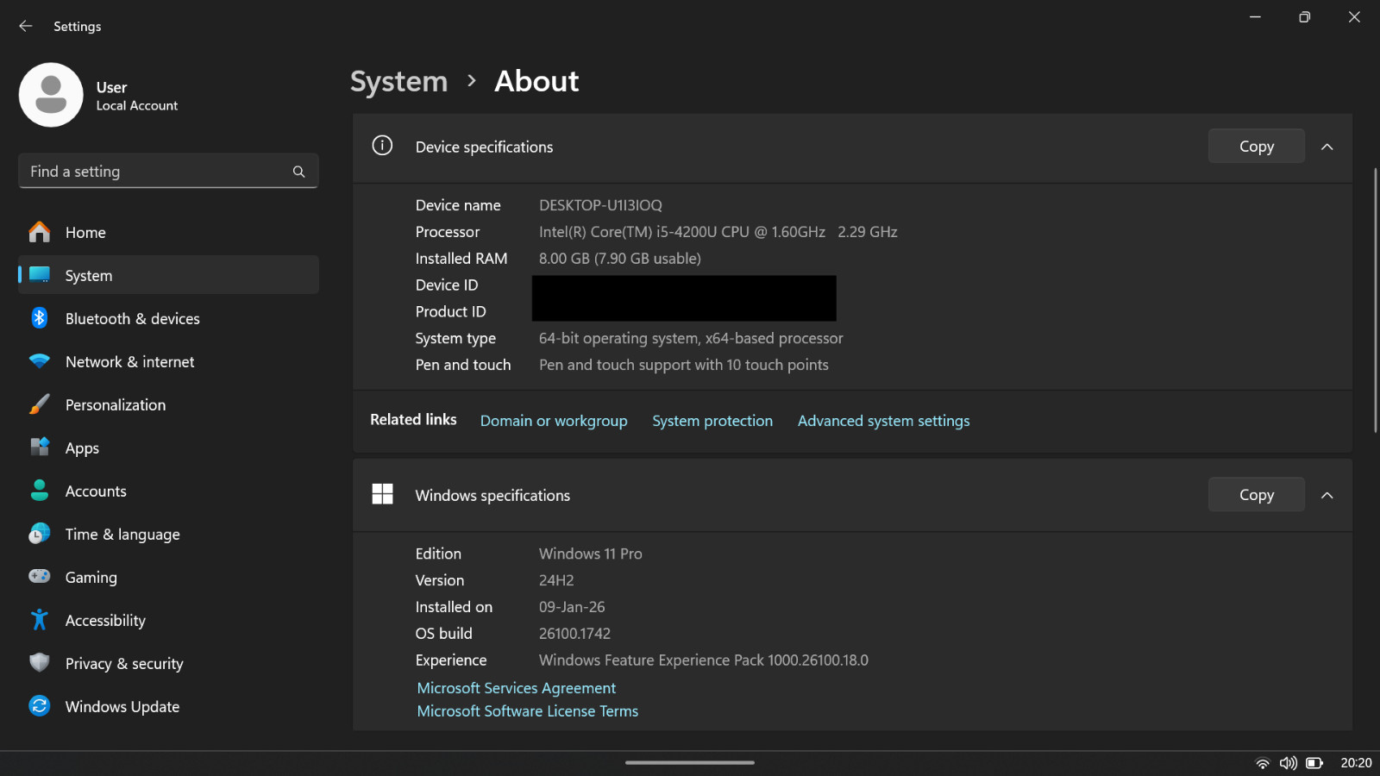
Task: Click the Windows Update sync icon
Action: (40, 706)
